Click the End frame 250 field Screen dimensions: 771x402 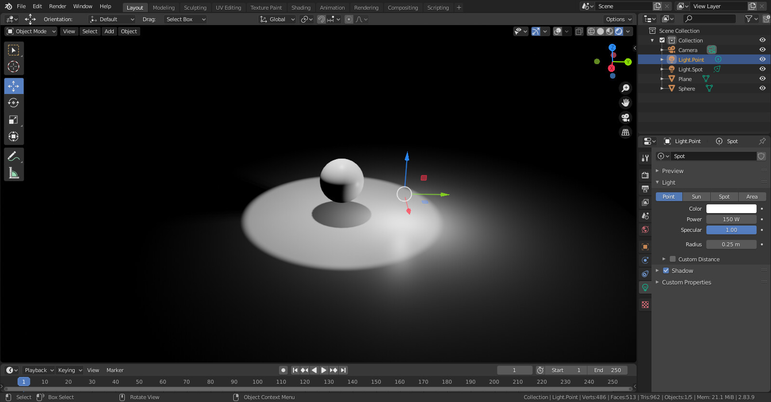tap(607, 370)
